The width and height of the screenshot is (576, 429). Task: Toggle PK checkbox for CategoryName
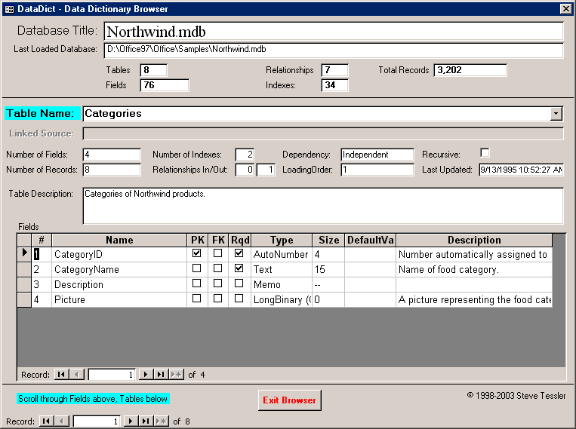click(x=196, y=268)
